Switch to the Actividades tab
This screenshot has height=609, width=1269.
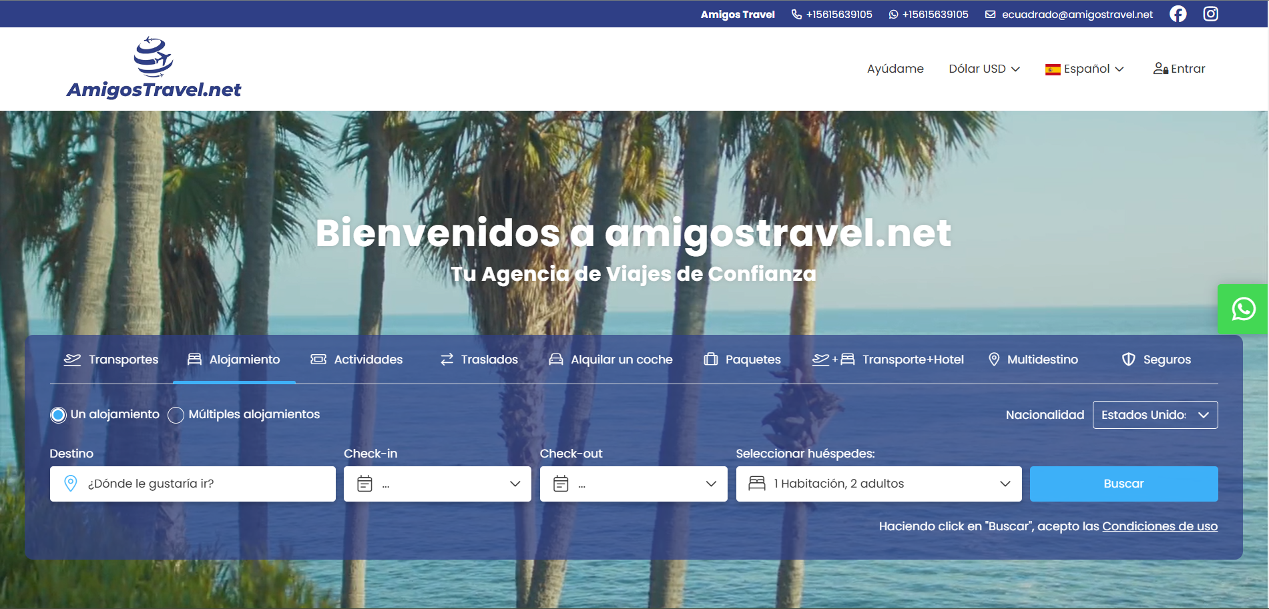[356, 360]
